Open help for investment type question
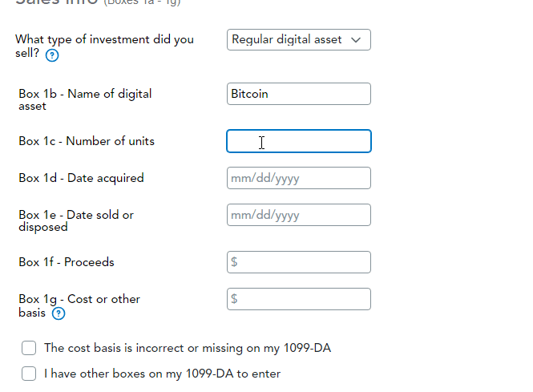This screenshot has height=392, width=533. (x=52, y=55)
